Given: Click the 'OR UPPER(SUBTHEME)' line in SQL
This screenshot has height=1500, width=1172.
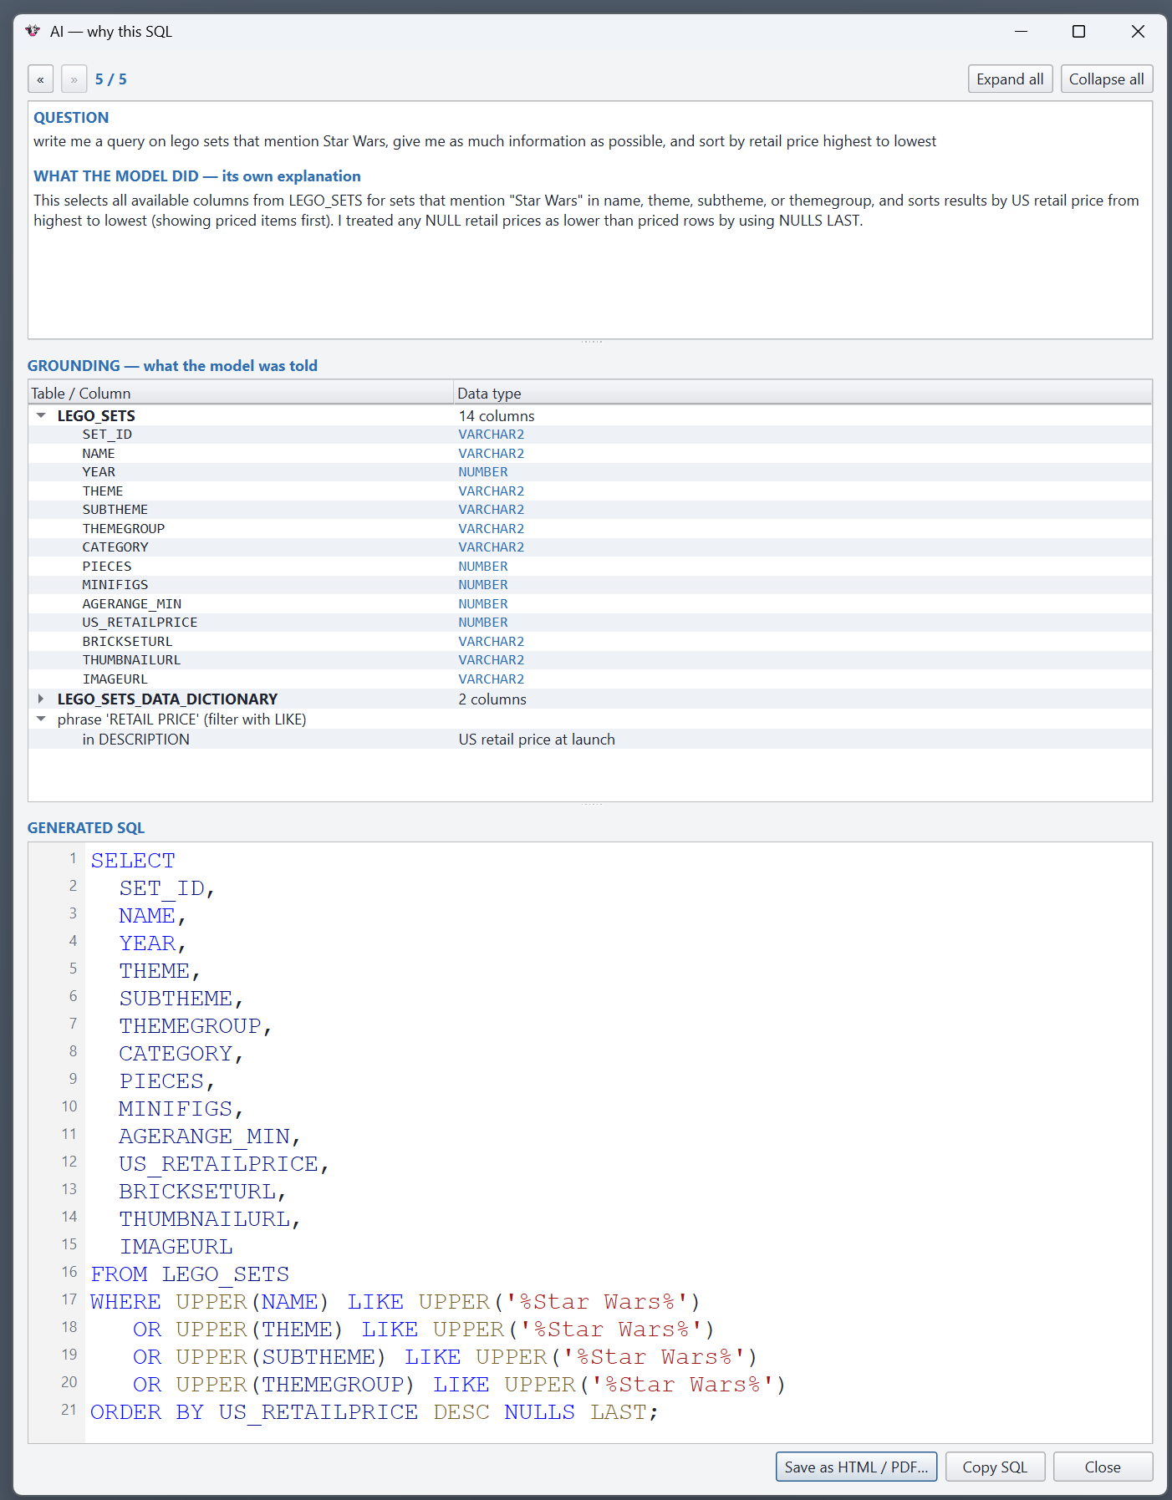Looking at the screenshot, I should click(x=445, y=1357).
